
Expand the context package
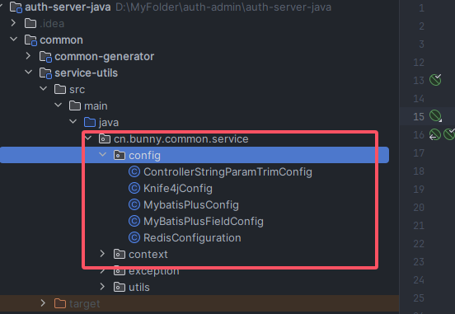point(102,254)
